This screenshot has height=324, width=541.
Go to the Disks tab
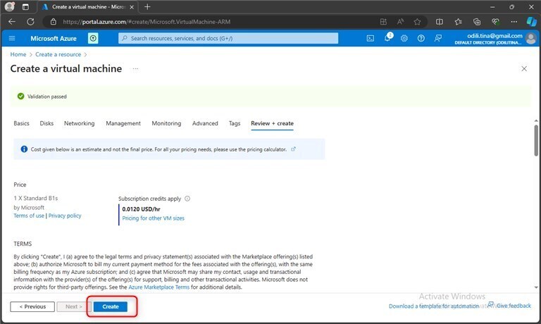[46, 123]
